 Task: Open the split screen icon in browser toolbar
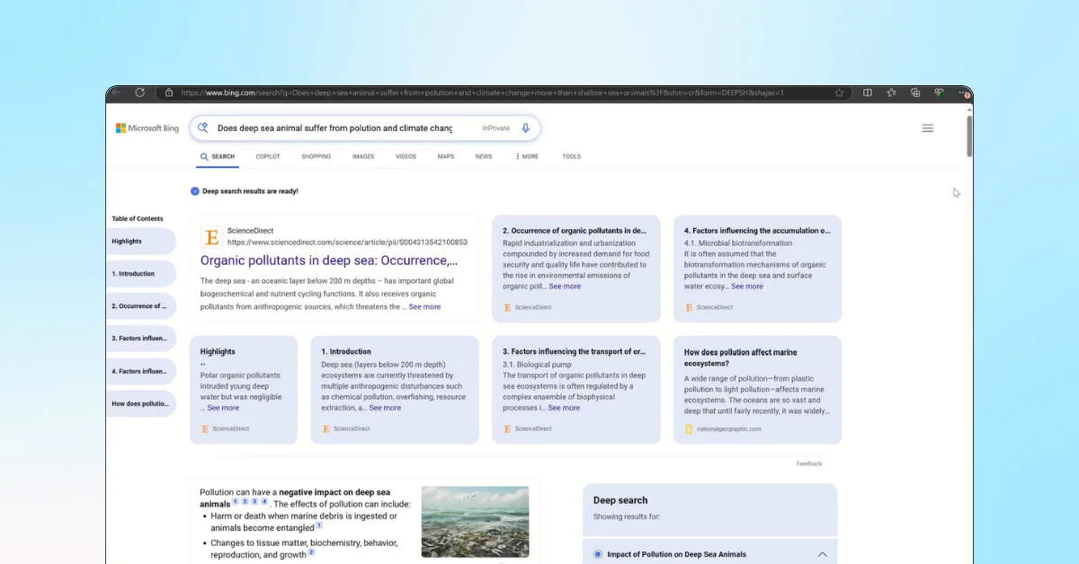coord(868,93)
